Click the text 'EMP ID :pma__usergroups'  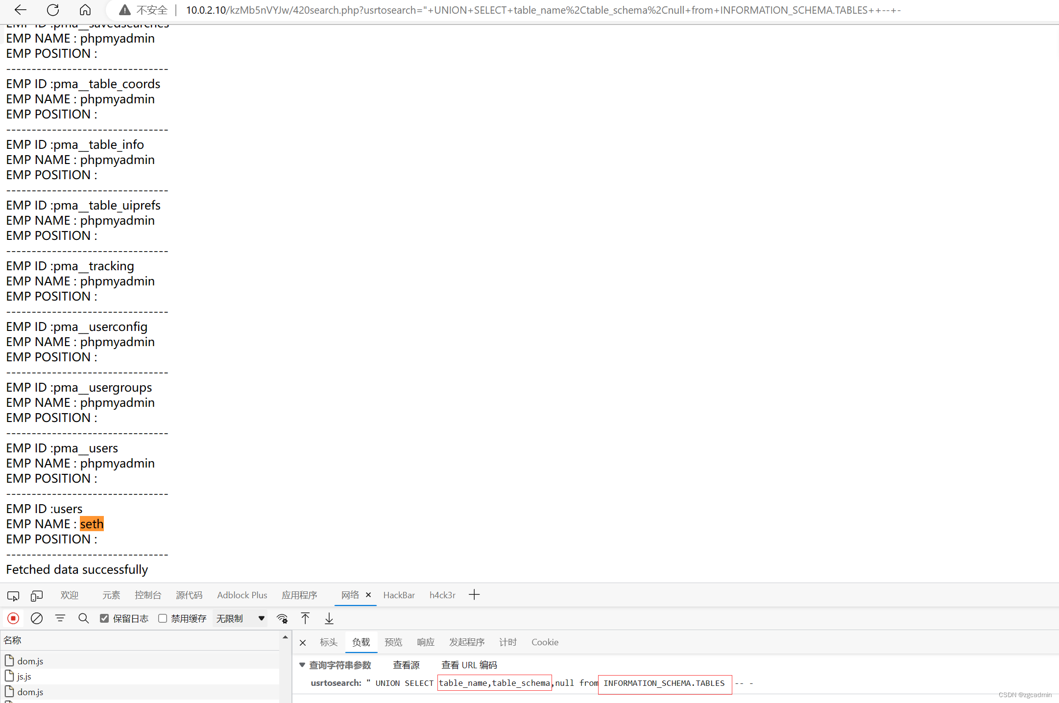click(79, 387)
